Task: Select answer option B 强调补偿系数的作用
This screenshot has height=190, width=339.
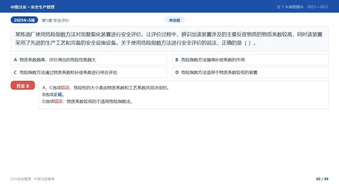Action: (x=250, y=60)
